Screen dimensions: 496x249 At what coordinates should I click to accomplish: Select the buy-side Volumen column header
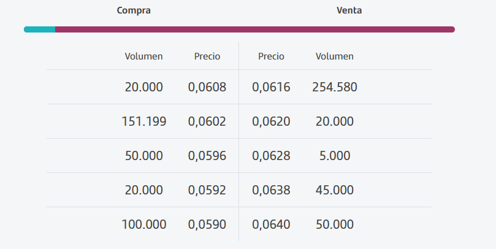pyautogui.click(x=143, y=56)
